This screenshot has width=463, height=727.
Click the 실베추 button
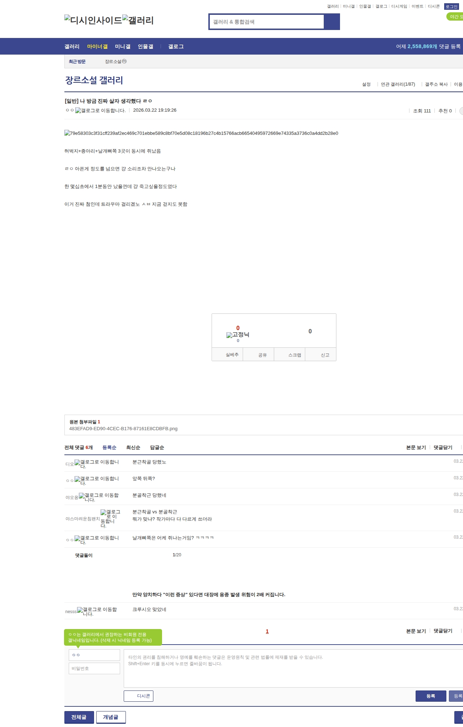point(227,355)
